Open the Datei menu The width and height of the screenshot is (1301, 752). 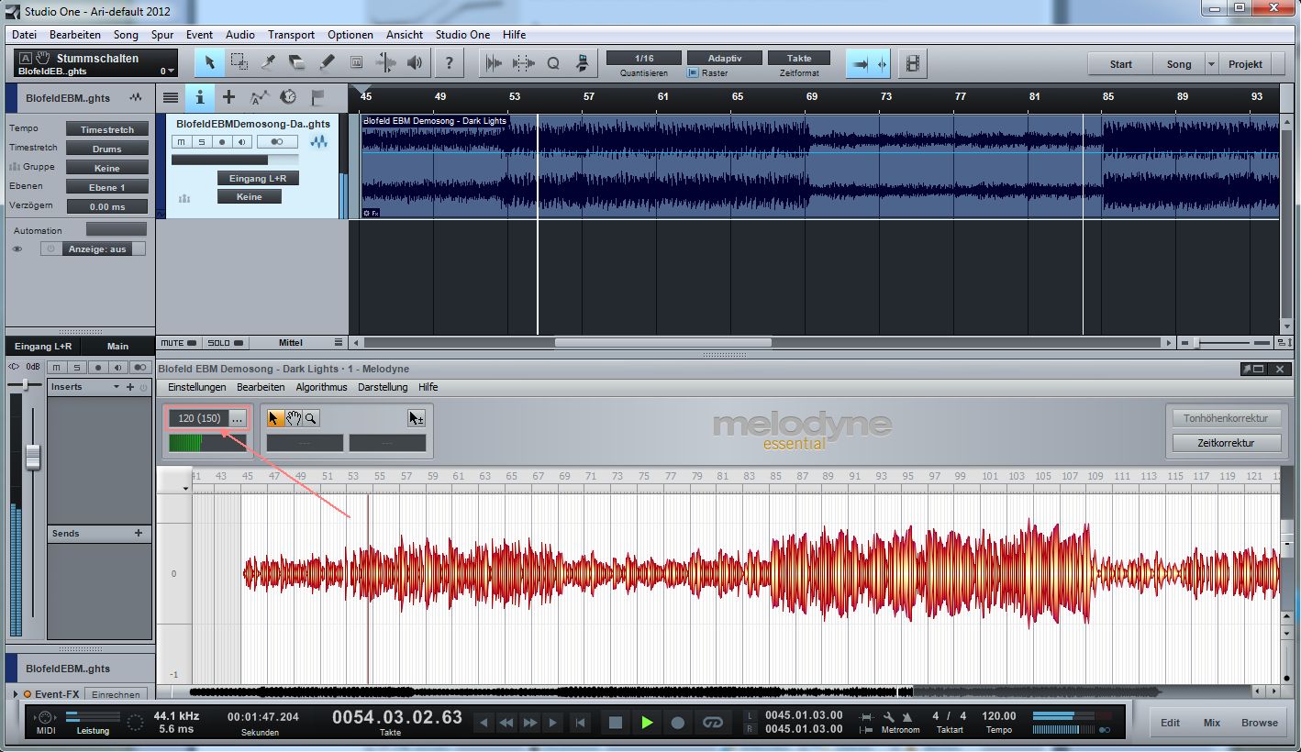point(25,35)
